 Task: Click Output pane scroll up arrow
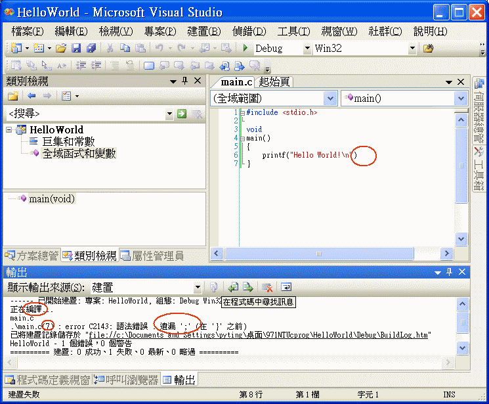pos(463,303)
